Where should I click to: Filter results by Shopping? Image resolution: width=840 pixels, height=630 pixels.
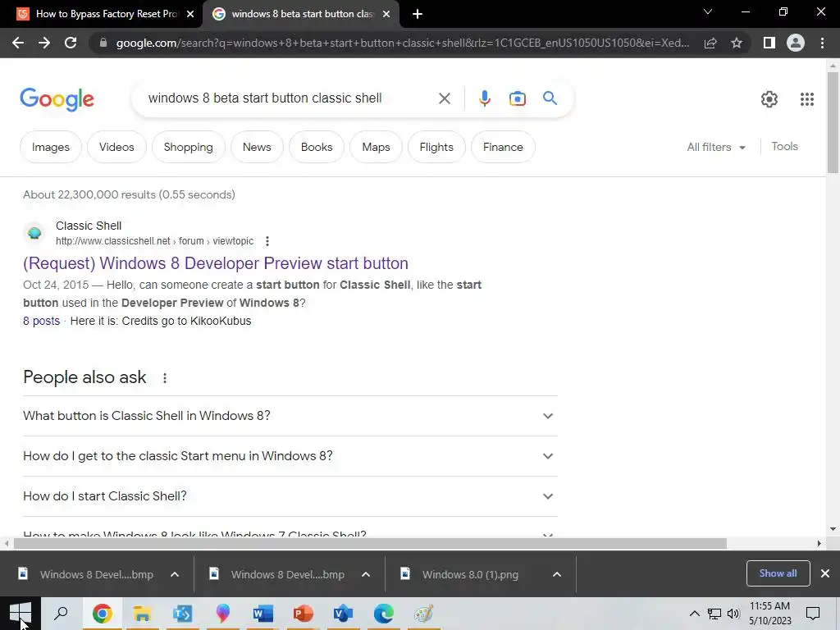(x=188, y=148)
